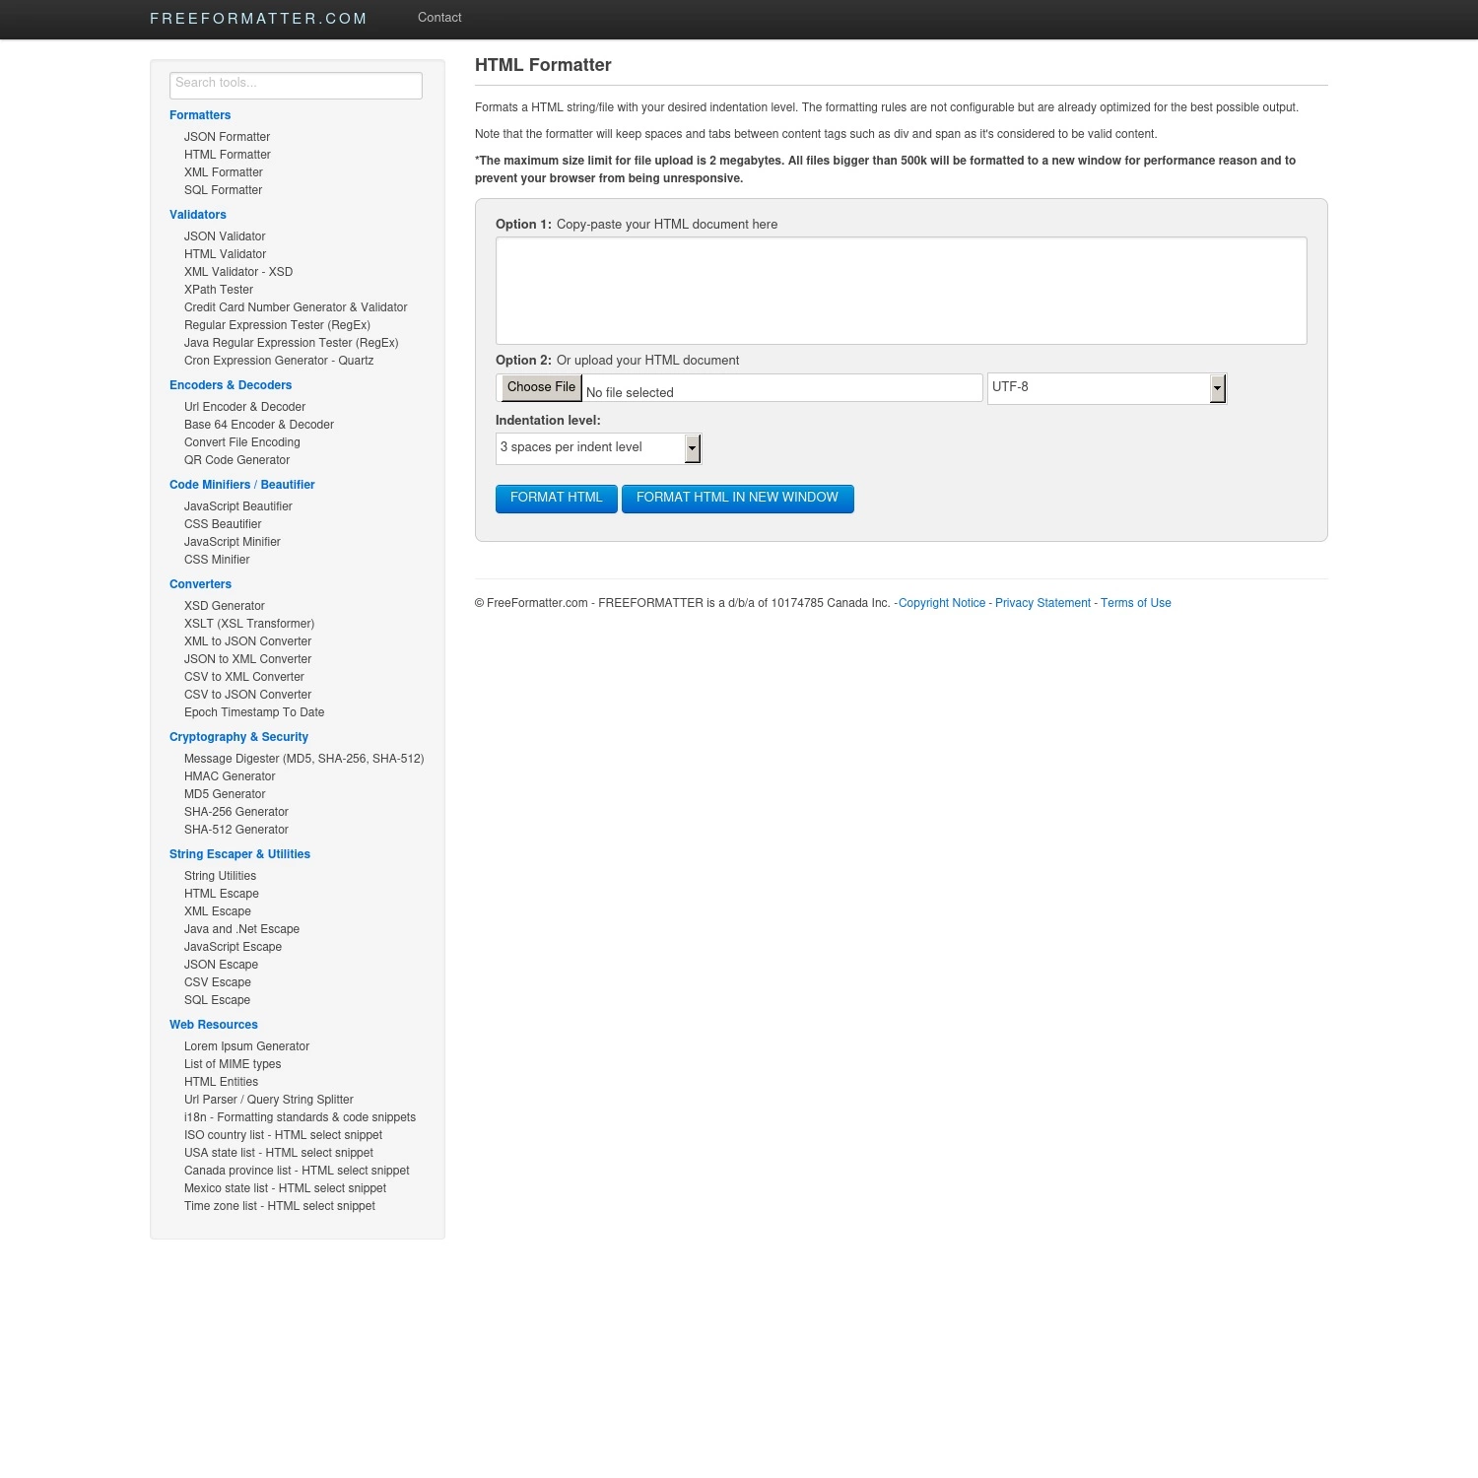
Task: Open HTML Entities reference
Action: 221,1082
